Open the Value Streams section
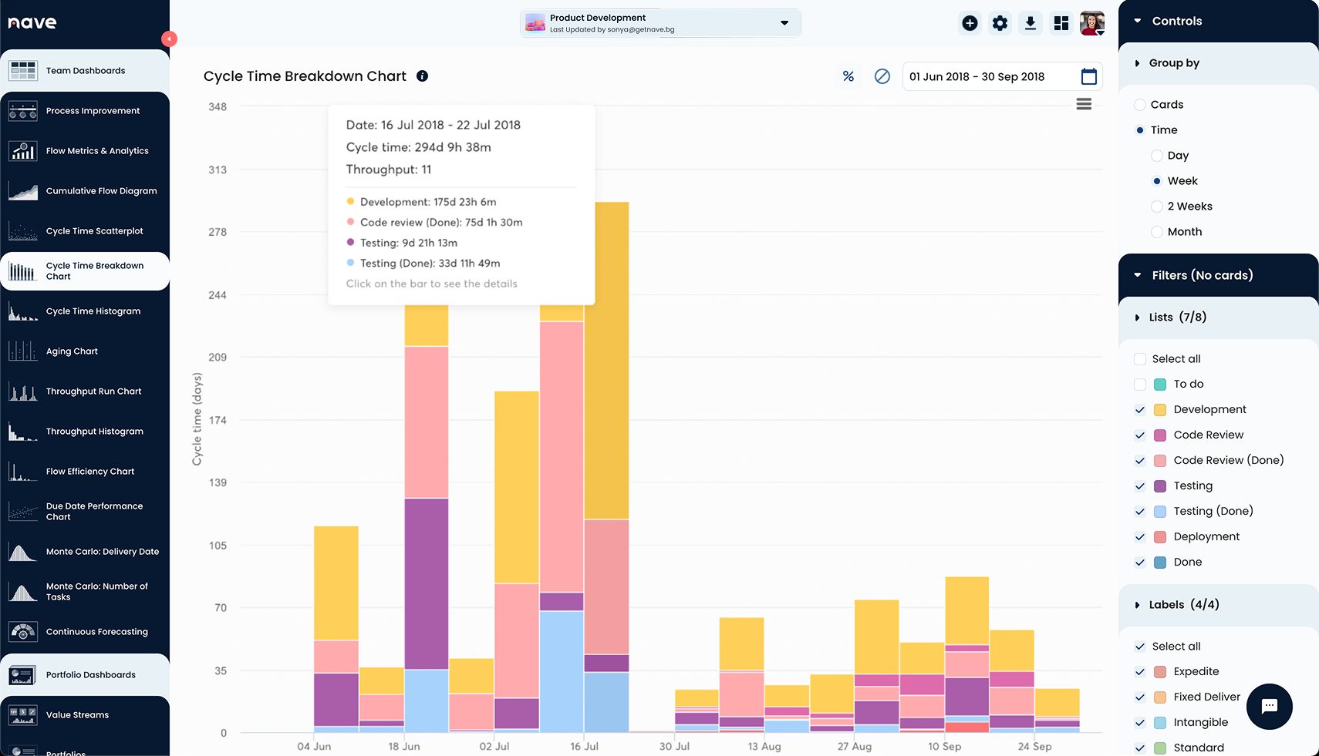This screenshot has width=1319, height=756. [79, 714]
